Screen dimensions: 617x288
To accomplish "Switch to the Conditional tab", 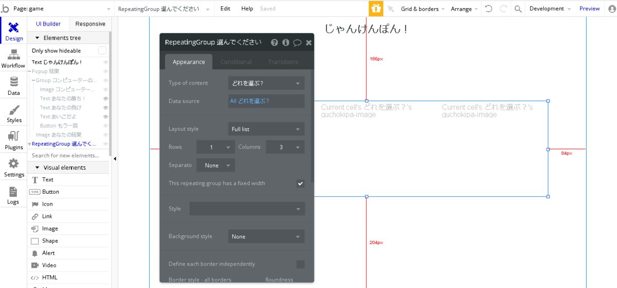I will pos(236,62).
